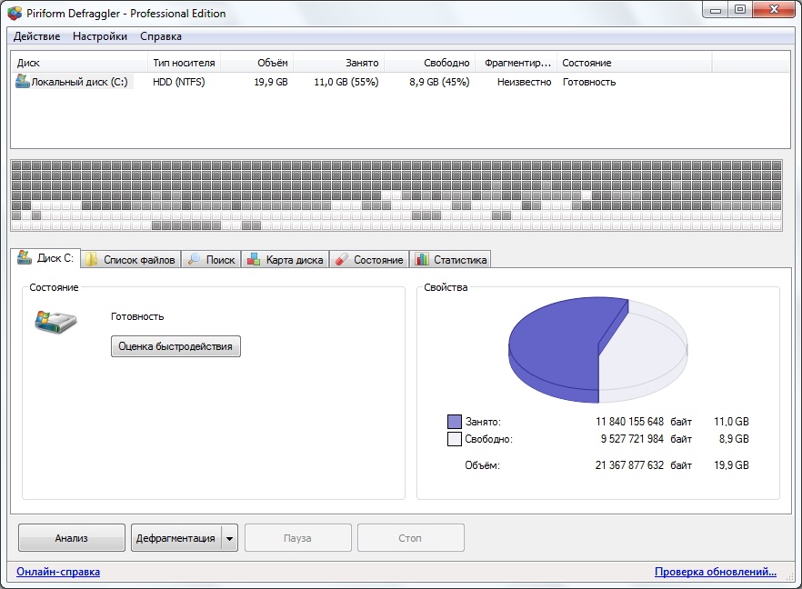This screenshot has height=589, width=802.
Task: Open the Справка menu
Action: 161,36
